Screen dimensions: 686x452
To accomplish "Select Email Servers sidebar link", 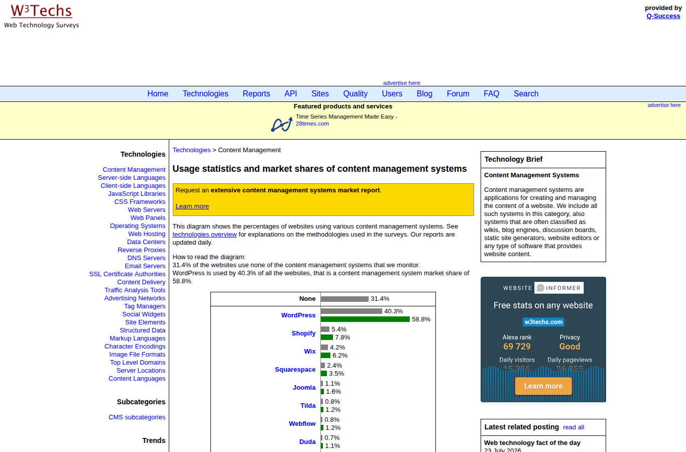I will (x=145, y=266).
